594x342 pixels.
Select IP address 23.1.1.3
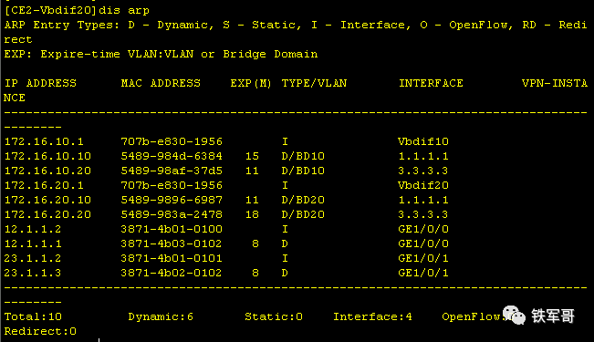point(33,273)
